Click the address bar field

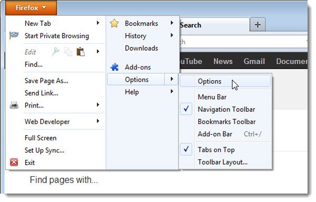[243, 42]
